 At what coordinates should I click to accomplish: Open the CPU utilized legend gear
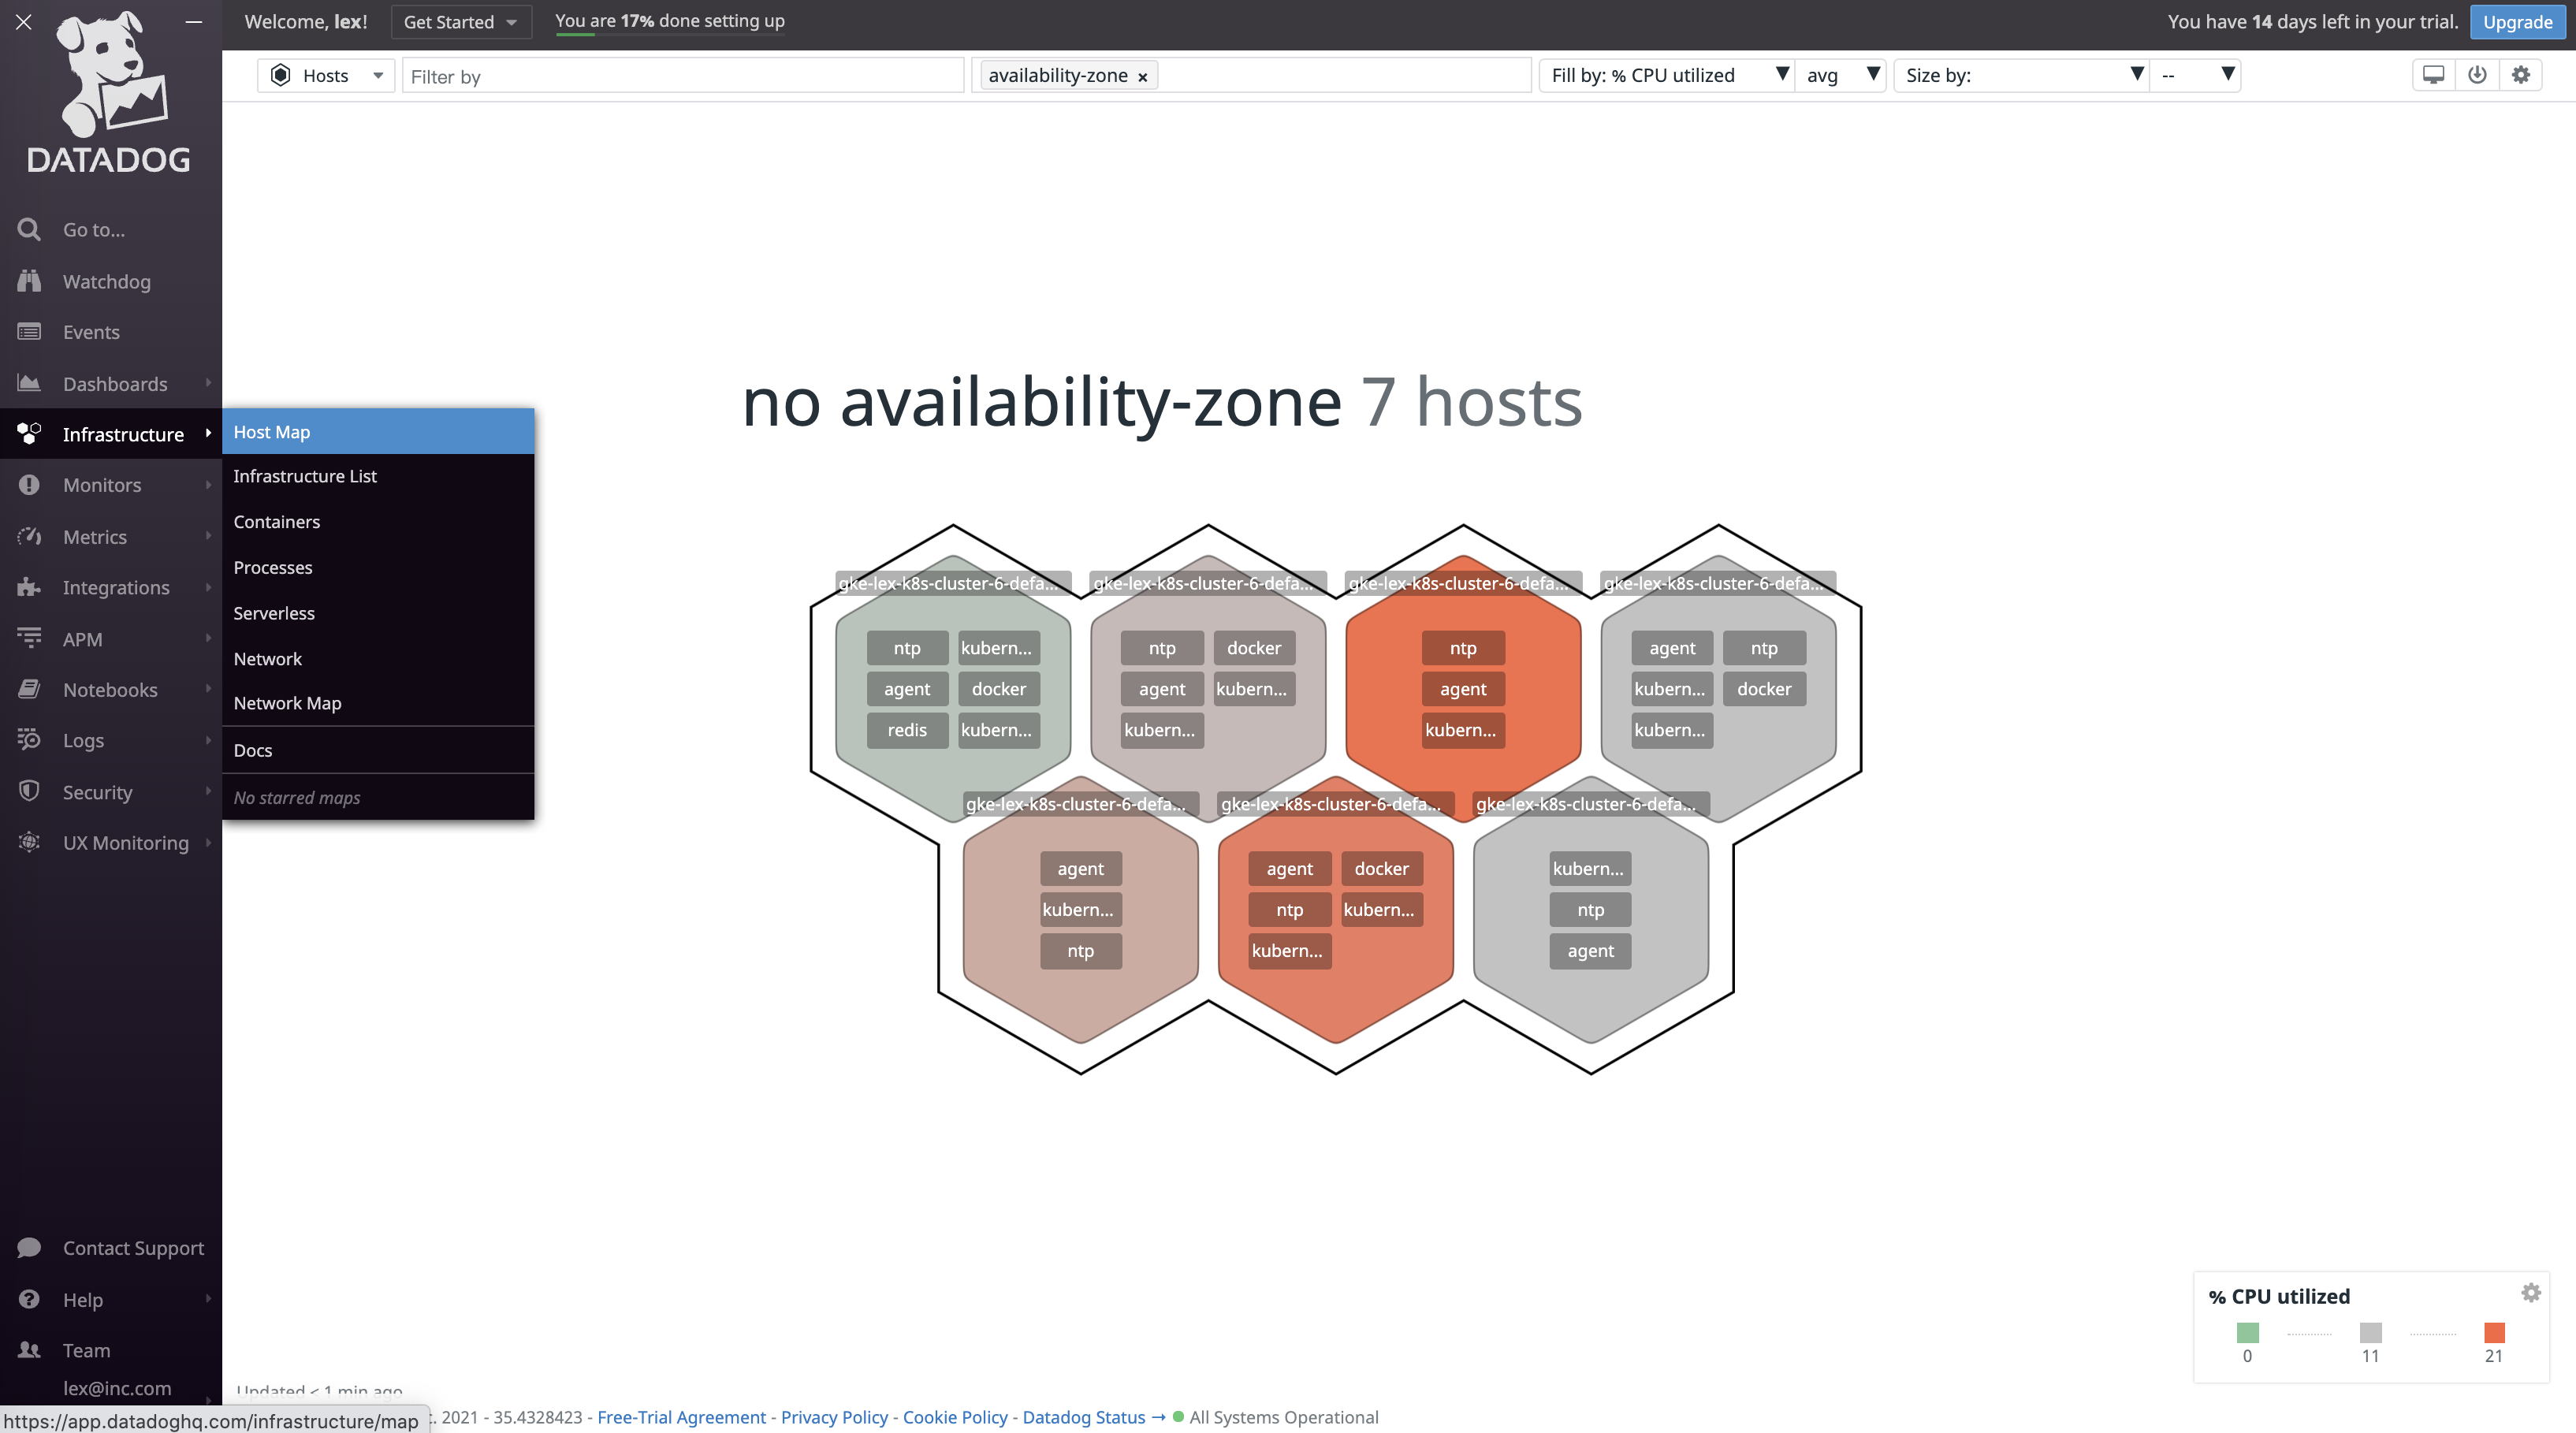2531,1292
